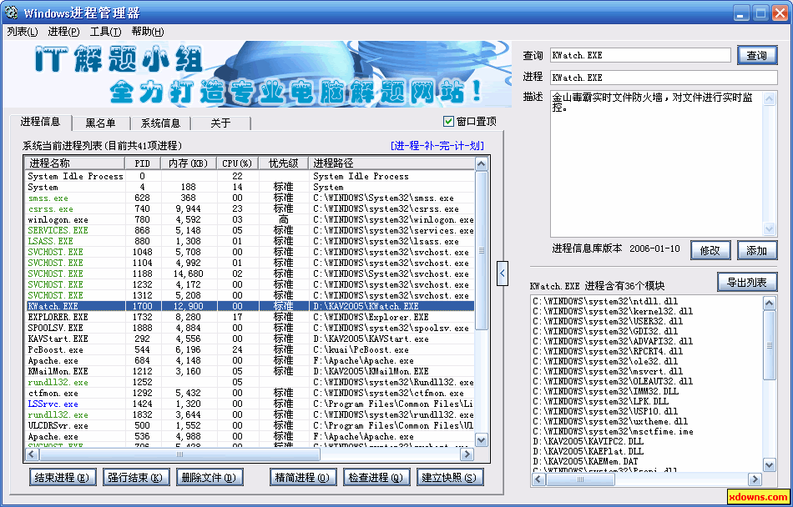Select the EXPLORER.EXE process row

(250, 317)
